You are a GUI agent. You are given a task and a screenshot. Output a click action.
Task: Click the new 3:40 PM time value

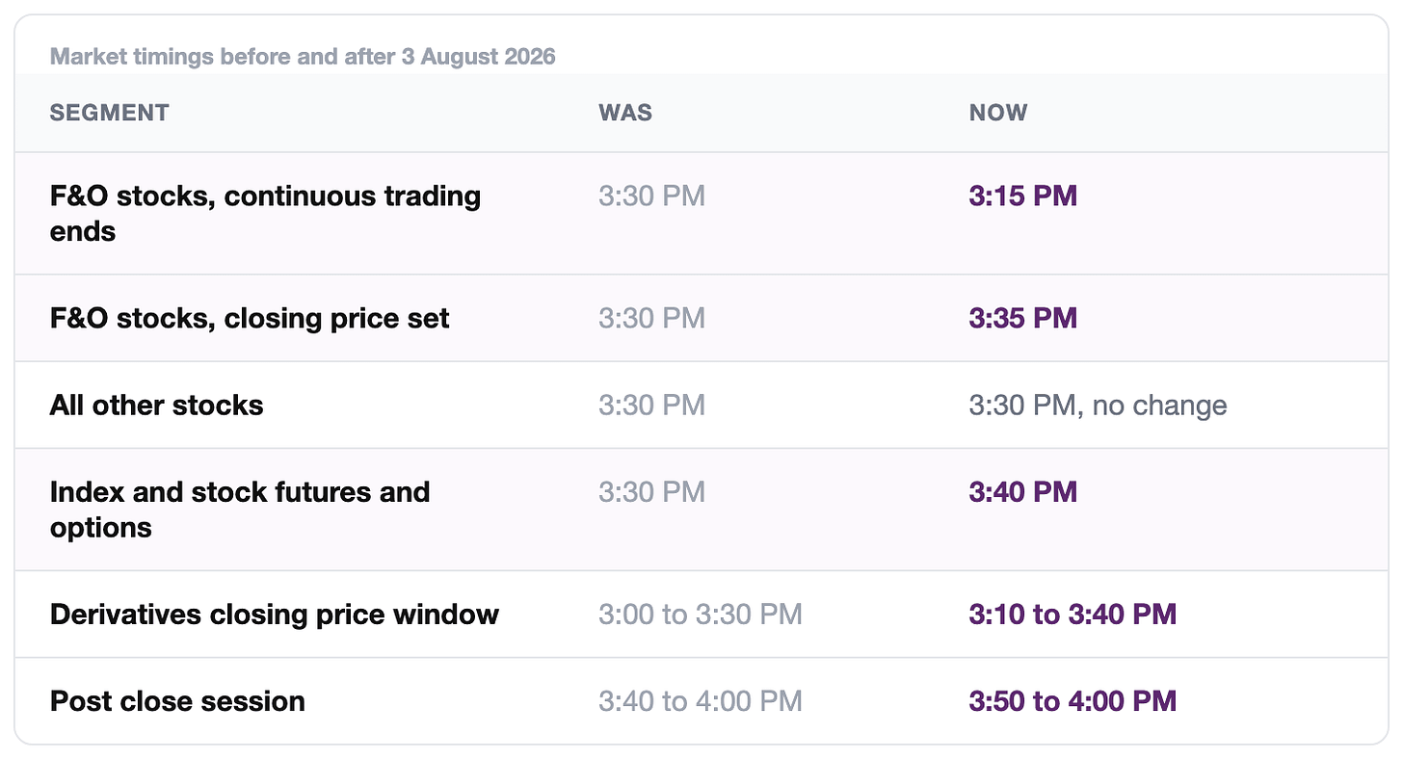pyautogui.click(x=1022, y=491)
